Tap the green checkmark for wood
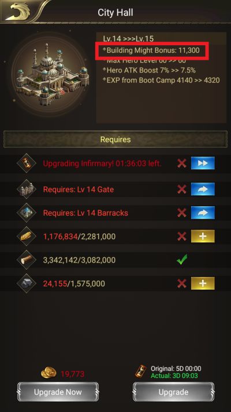Viewport: 231px width, 412px height. 182,260
